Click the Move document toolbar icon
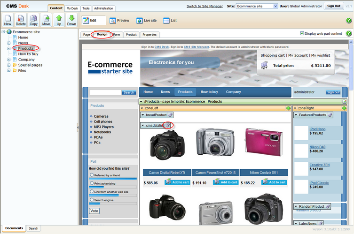354x234 pixels. pos(46,20)
